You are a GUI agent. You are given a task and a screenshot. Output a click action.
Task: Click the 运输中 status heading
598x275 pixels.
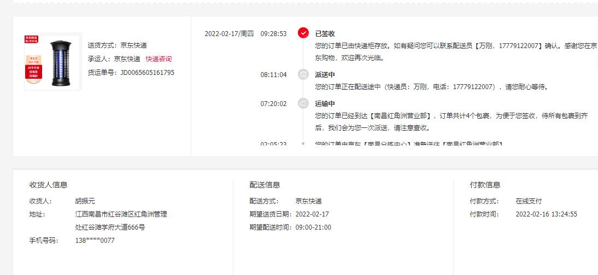point(325,104)
